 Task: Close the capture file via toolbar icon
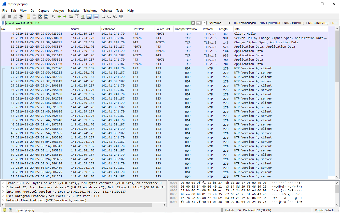click(x=40, y=17)
